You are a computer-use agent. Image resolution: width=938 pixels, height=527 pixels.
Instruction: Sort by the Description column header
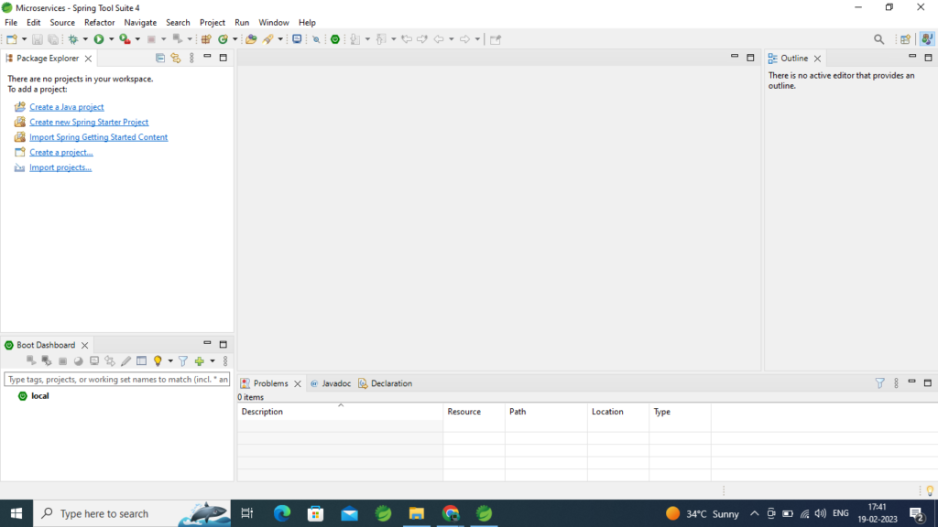point(340,412)
